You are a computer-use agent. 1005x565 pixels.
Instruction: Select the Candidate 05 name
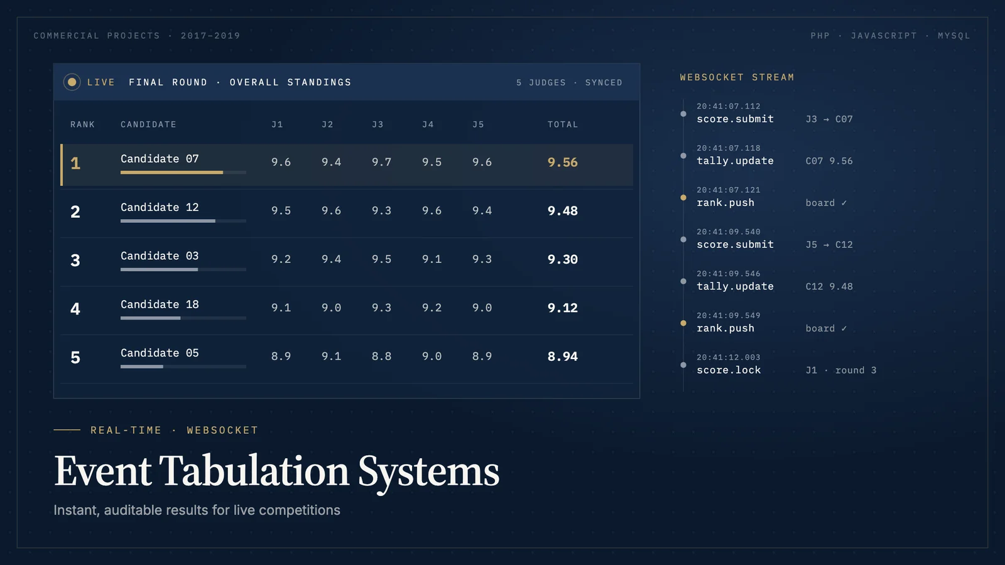pyautogui.click(x=160, y=353)
